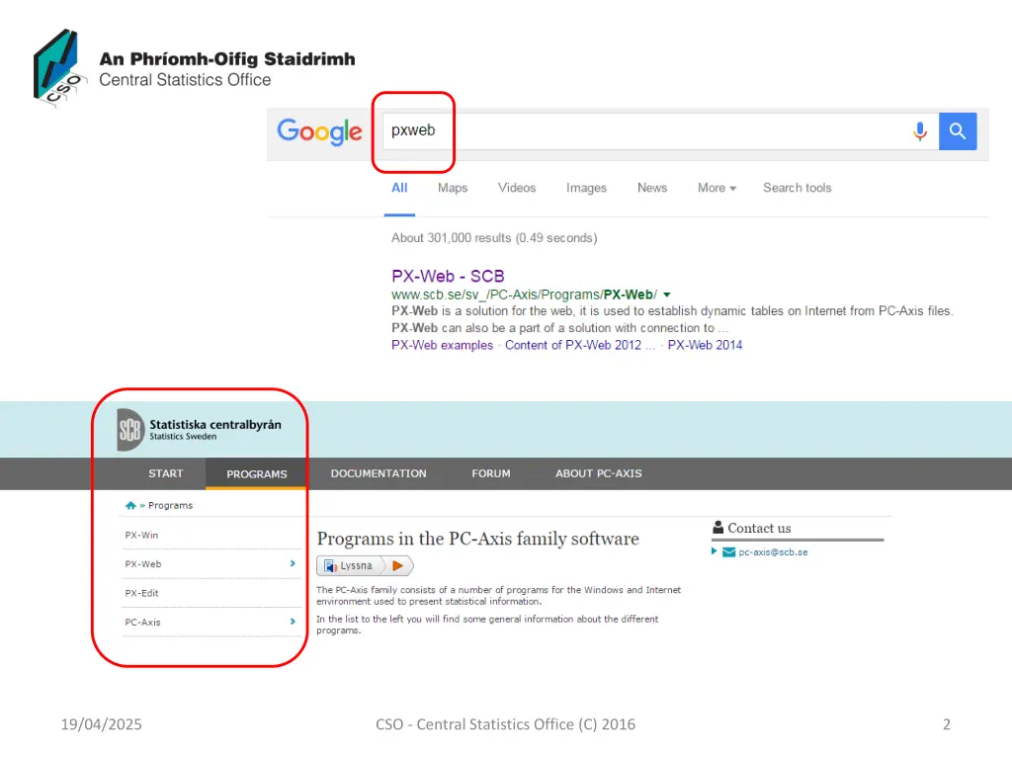1012x759 pixels.
Task: Click the blue triangle before pc-axis email
Action: [714, 551]
